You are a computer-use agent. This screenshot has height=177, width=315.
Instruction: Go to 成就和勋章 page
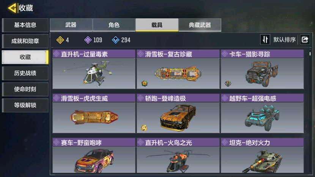click(25, 41)
